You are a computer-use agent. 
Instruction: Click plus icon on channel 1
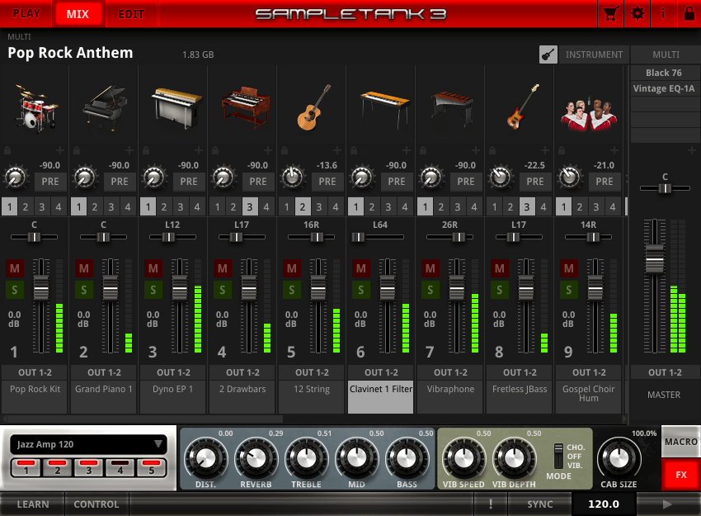point(60,150)
